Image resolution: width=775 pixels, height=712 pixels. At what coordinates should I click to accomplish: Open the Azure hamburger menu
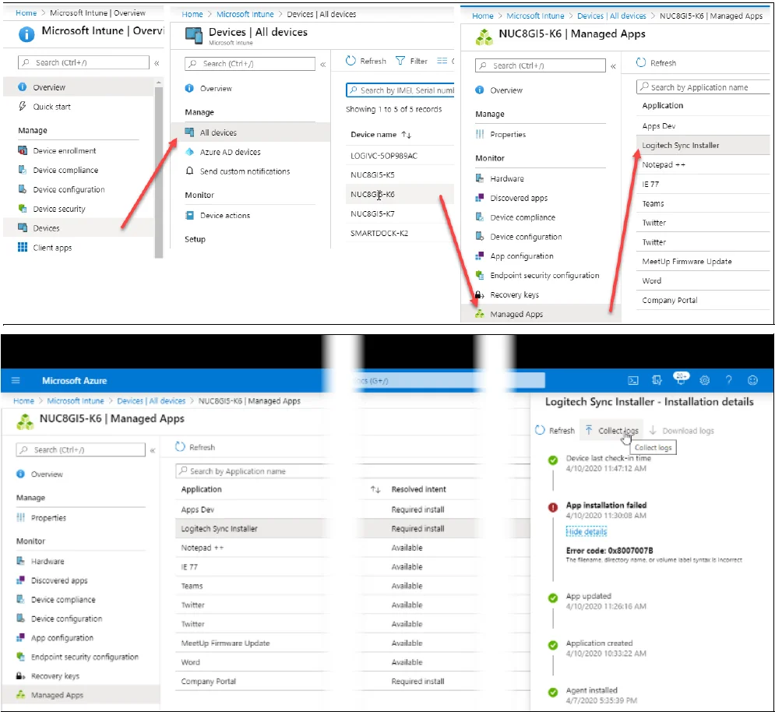pyautogui.click(x=16, y=380)
